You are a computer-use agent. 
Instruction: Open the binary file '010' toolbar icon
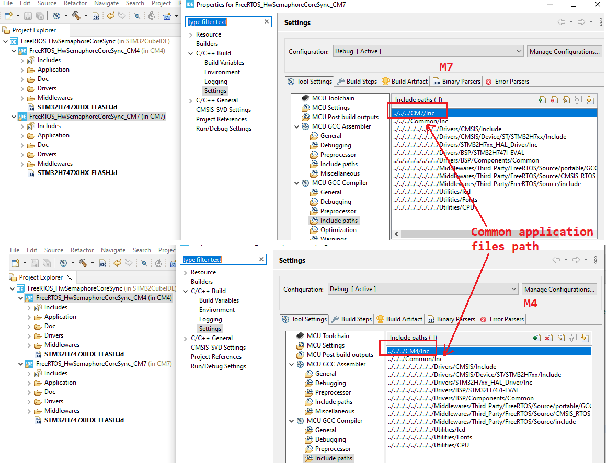[x=96, y=16]
